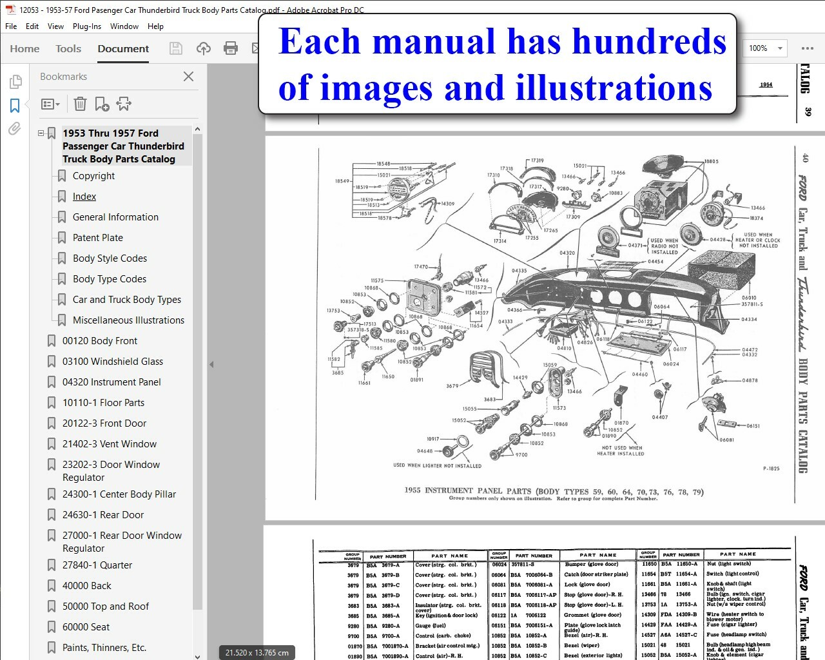Go to 10110-1 Floor Parts bookmark
The height and width of the screenshot is (660, 825).
(x=103, y=403)
